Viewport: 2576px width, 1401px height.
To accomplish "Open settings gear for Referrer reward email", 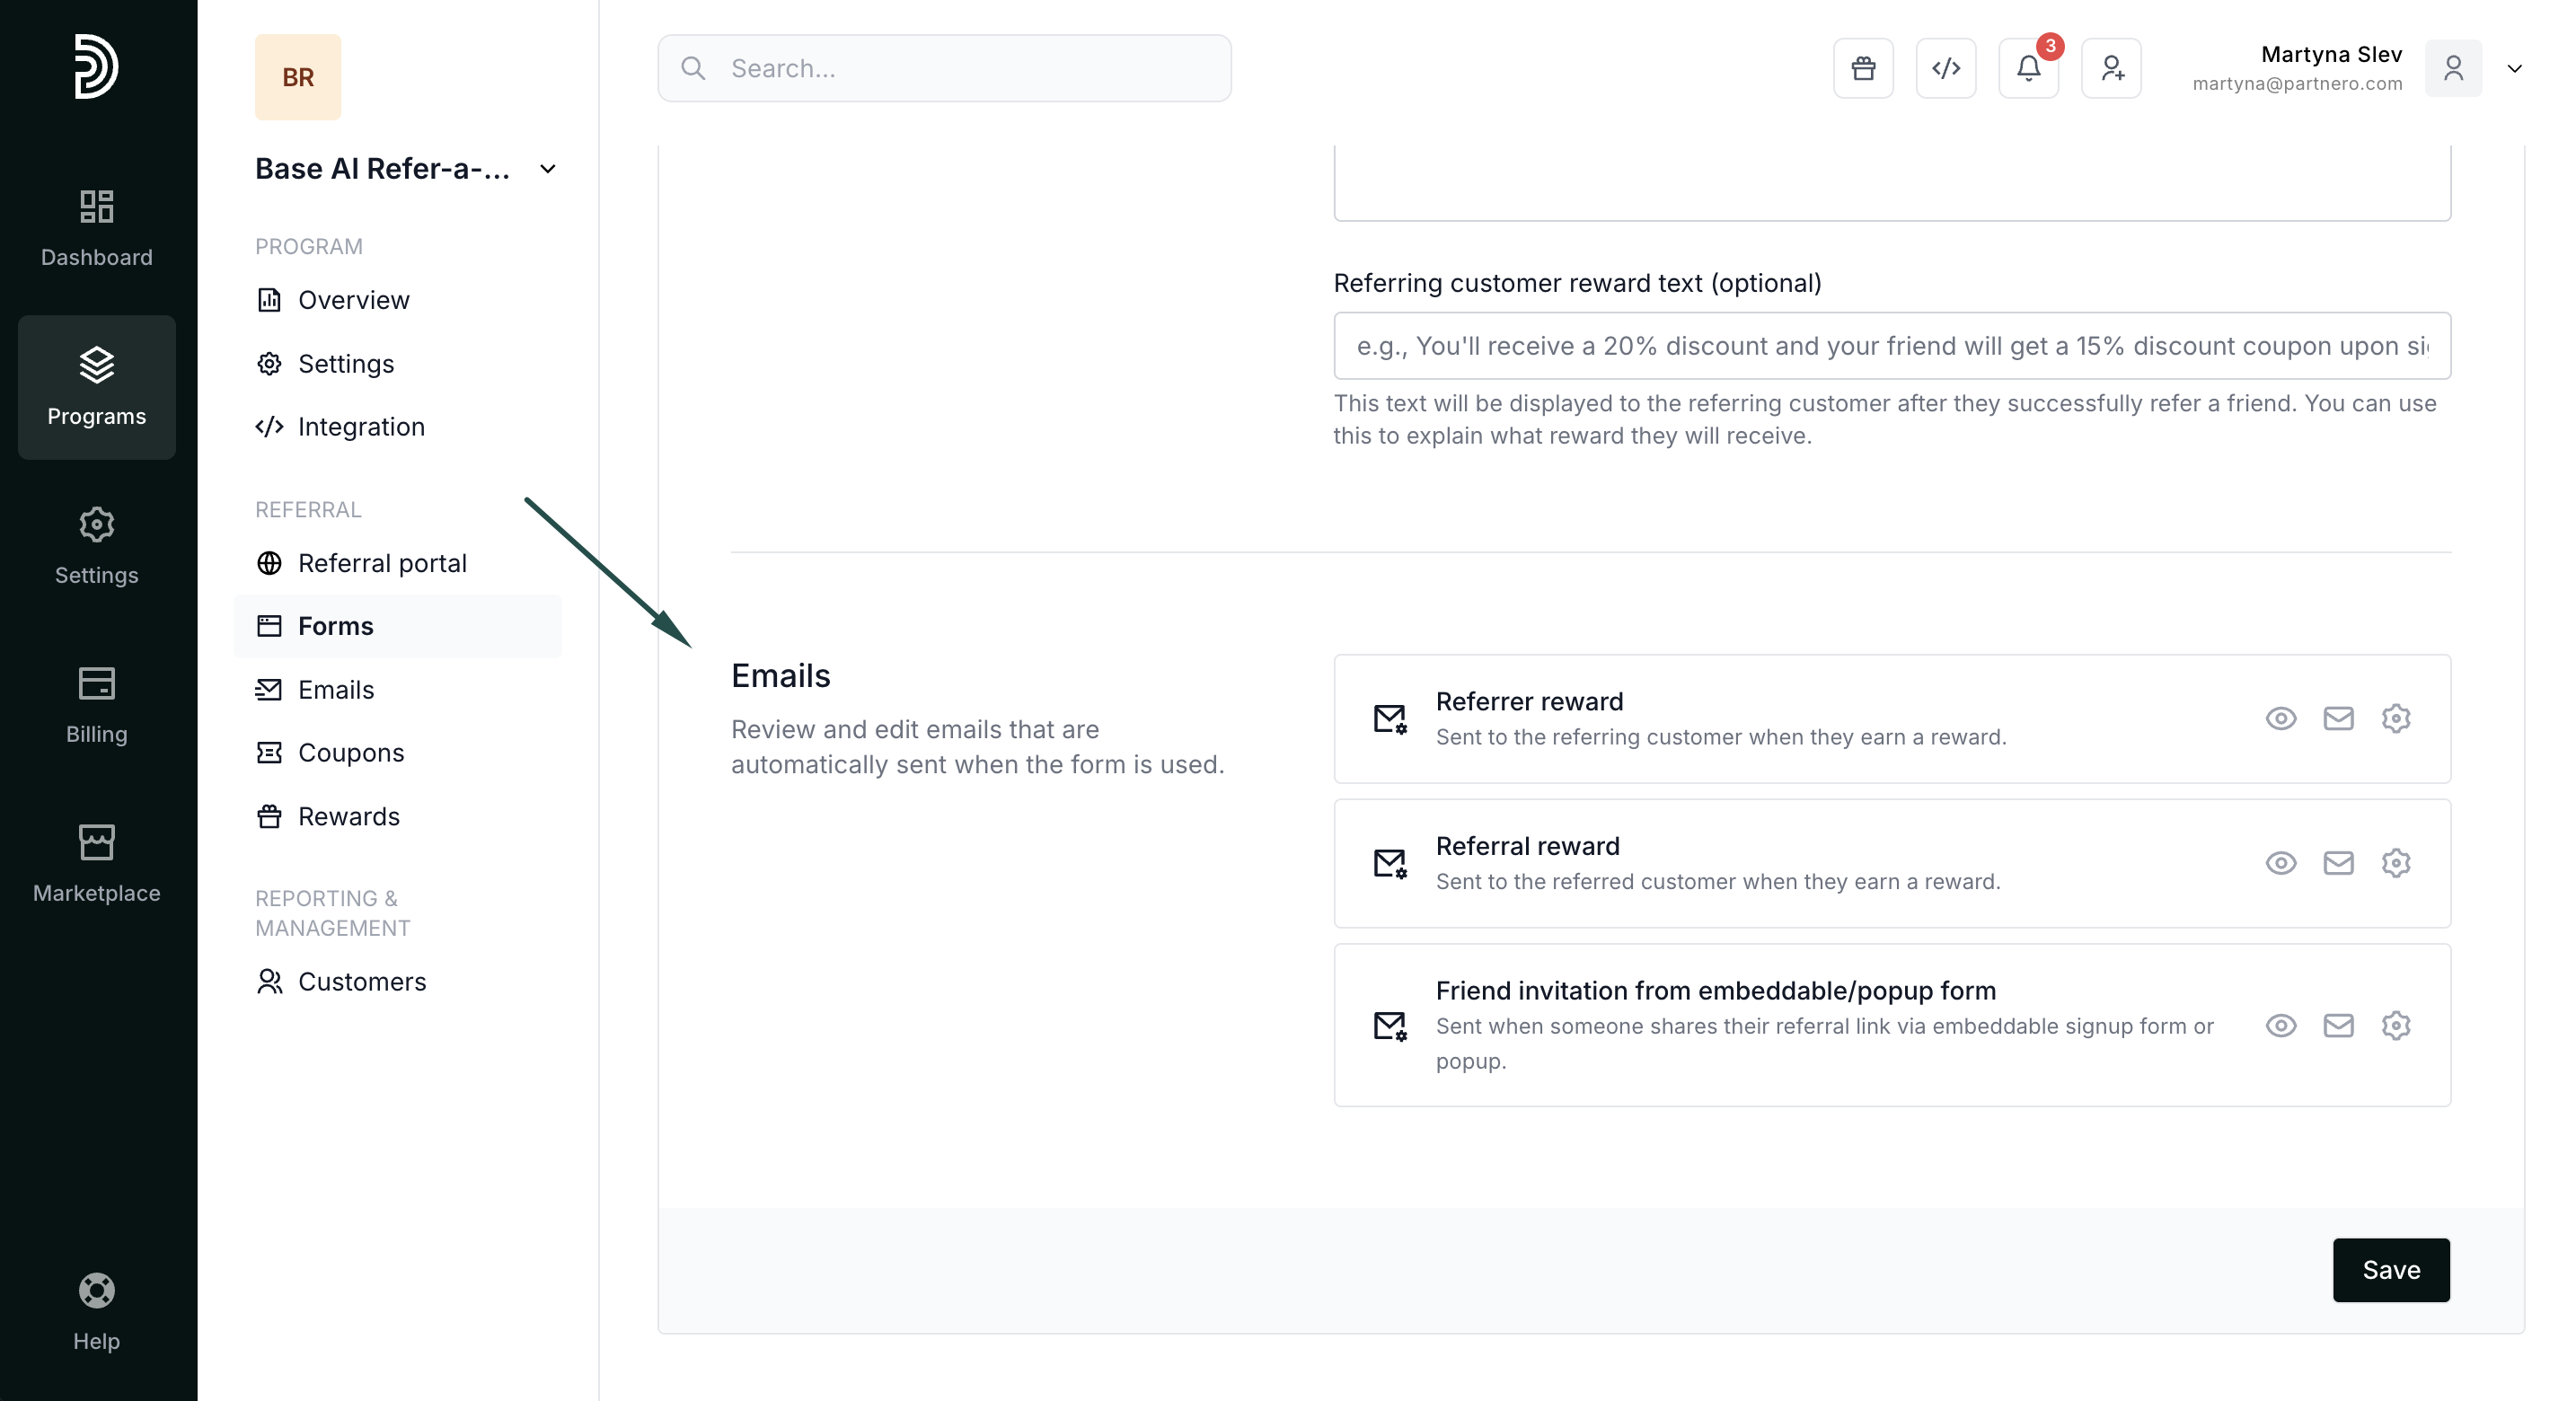I will [2395, 718].
